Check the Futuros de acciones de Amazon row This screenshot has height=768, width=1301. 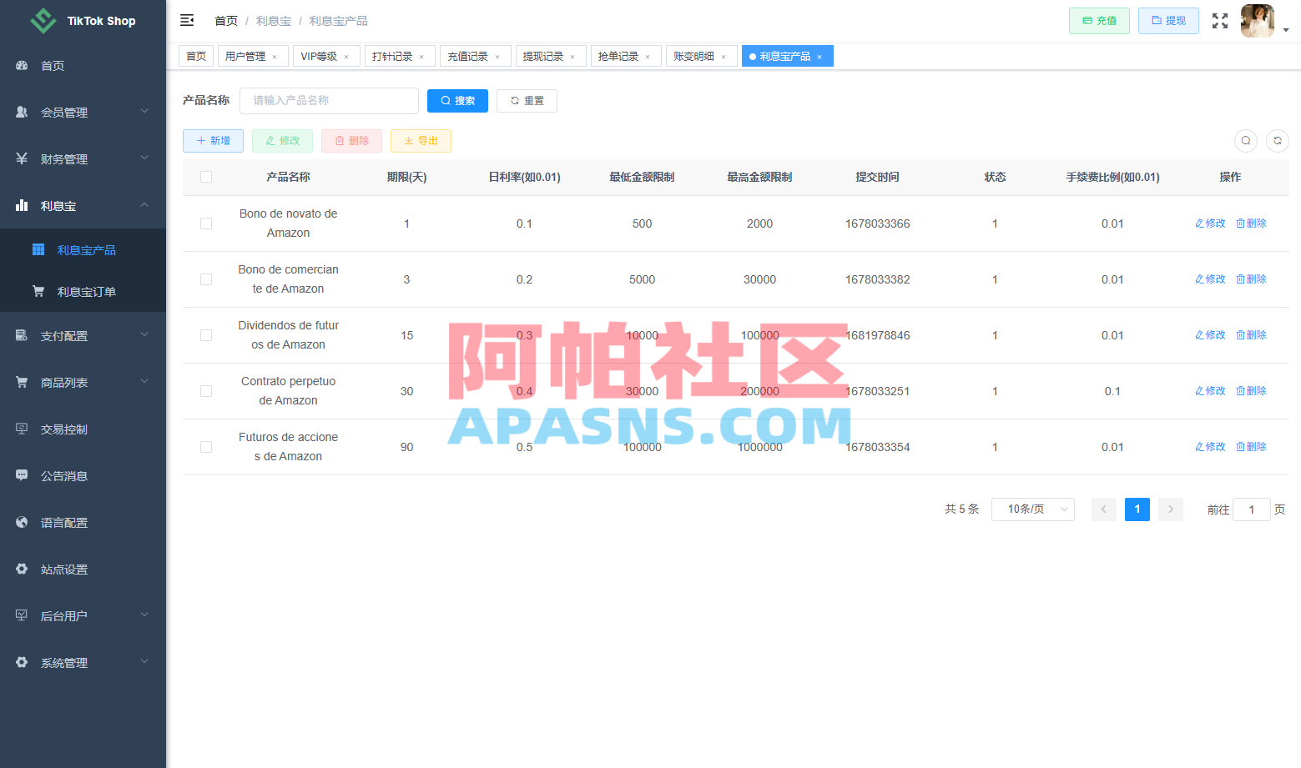click(x=206, y=447)
